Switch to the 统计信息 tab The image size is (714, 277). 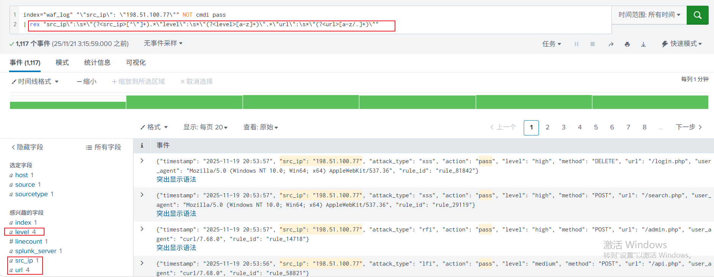pos(97,63)
